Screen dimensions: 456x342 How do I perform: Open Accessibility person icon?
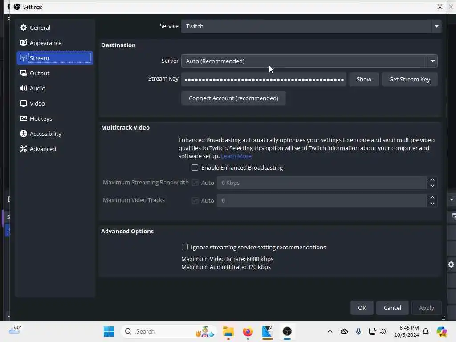[x=24, y=134]
